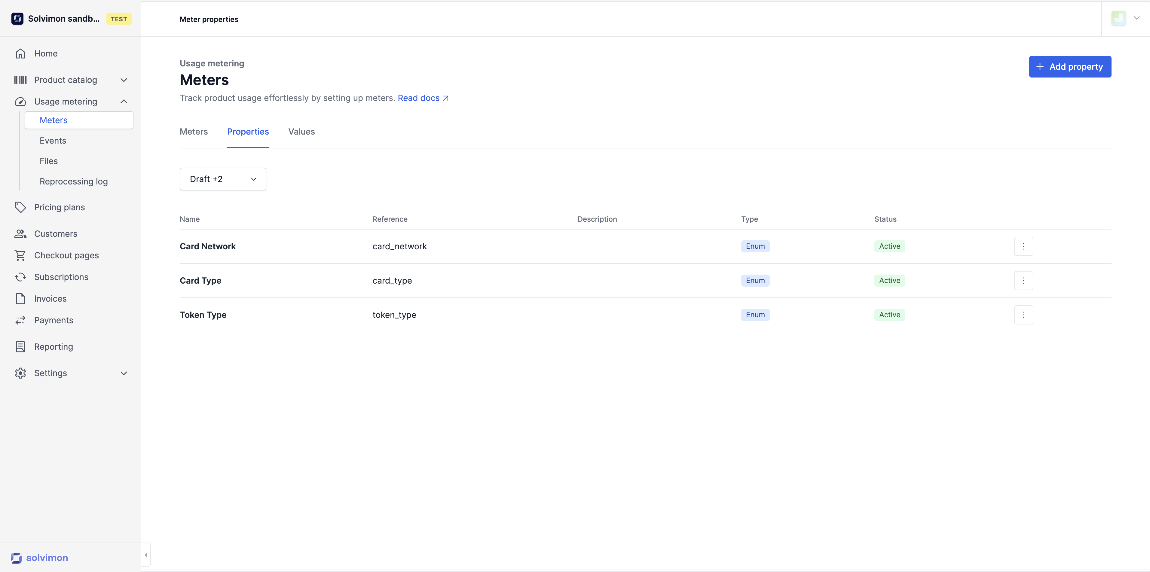Click the Add property button
The width and height of the screenshot is (1150, 572).
(1070, 66)
